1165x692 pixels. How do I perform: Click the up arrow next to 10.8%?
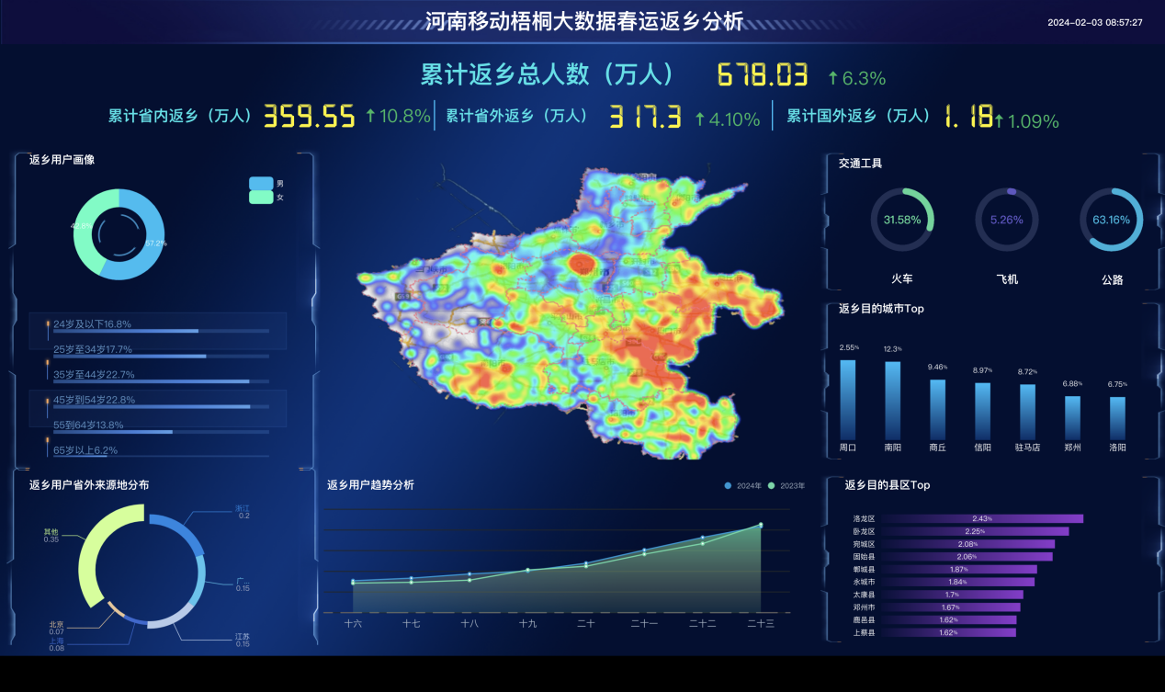[x=370, y=117]
